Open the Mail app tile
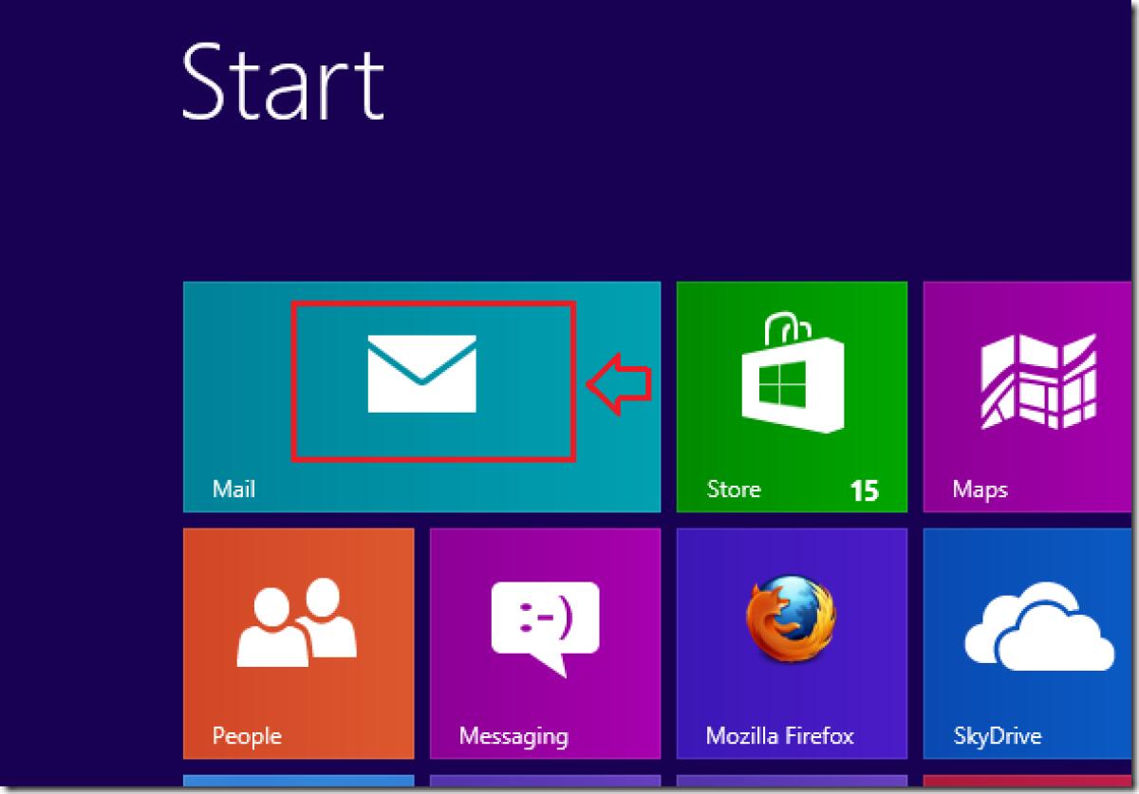Viewport: 1139px width, 794px height. point(421,398)
